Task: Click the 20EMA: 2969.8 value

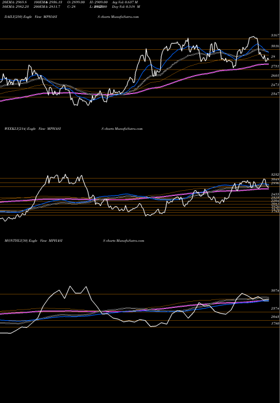Action: [x=16, y=2]
